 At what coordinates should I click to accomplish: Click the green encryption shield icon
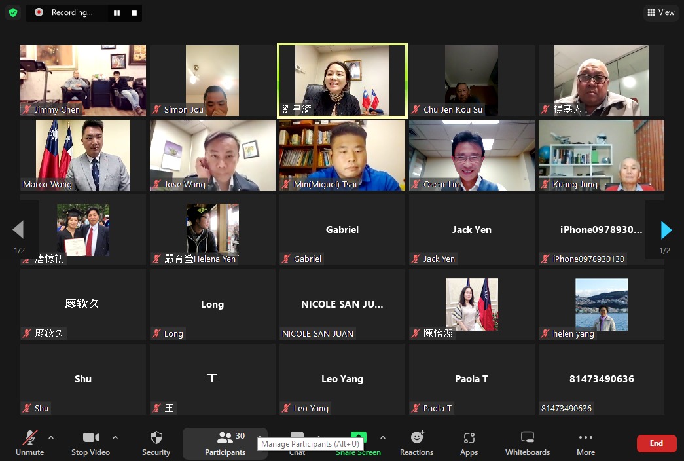(13, 12)
